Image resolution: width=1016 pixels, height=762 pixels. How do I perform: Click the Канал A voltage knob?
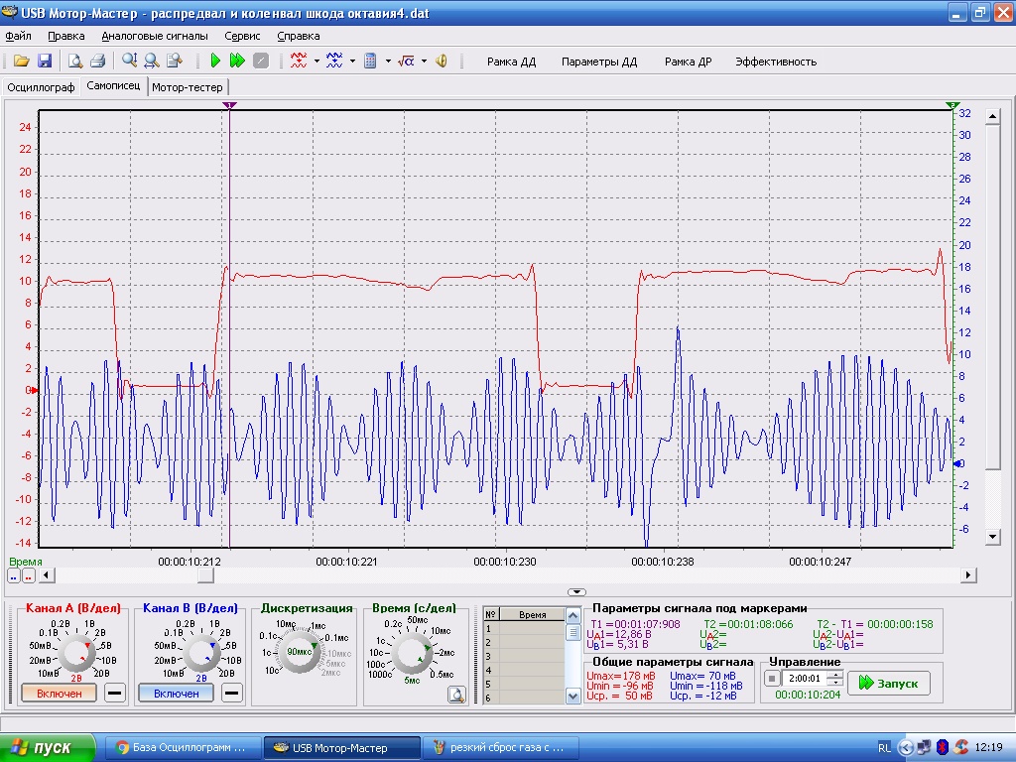(x=77, y=654)
